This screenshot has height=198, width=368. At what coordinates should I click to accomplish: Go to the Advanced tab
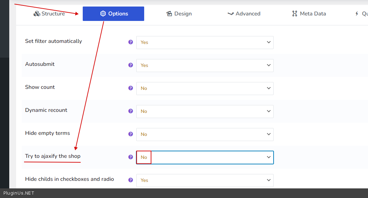244,14
